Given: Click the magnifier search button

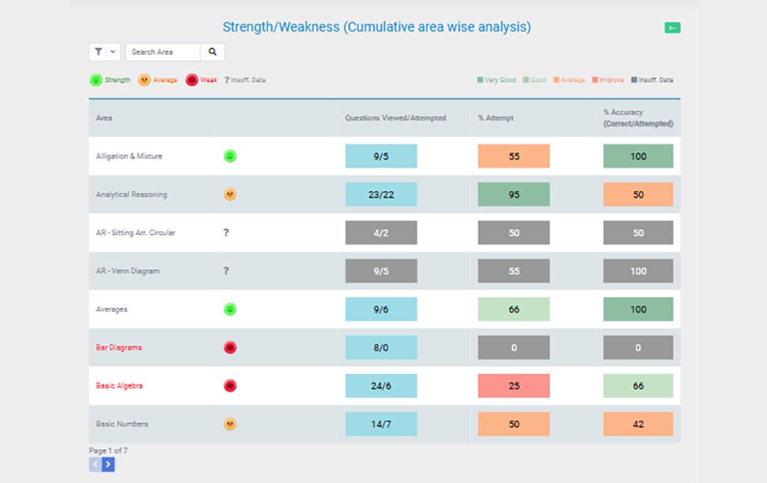Looking at the screenshot, I should [212, 52].
